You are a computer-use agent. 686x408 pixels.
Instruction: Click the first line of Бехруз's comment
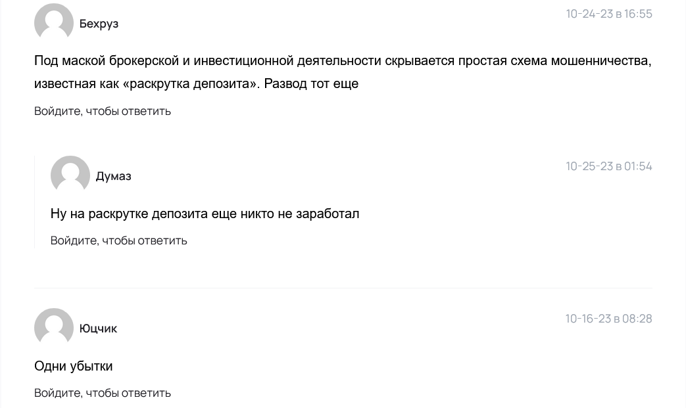[x=342, y=61]
